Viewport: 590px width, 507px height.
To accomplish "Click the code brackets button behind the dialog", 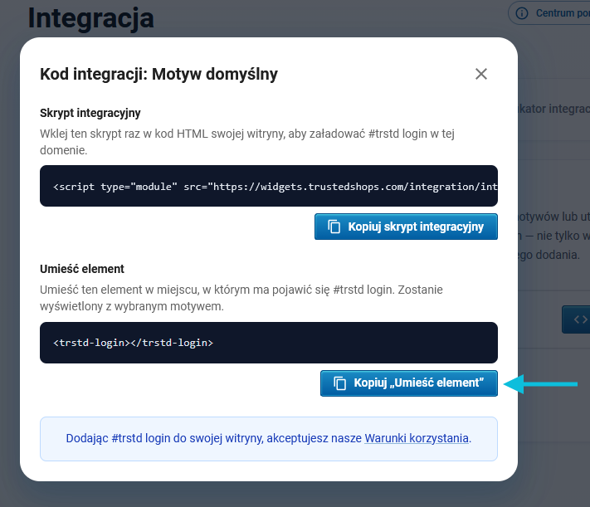I will [577, 319].
